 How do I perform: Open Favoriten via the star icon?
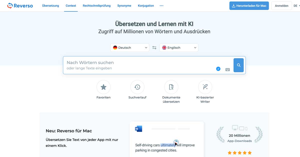[103, 87]
